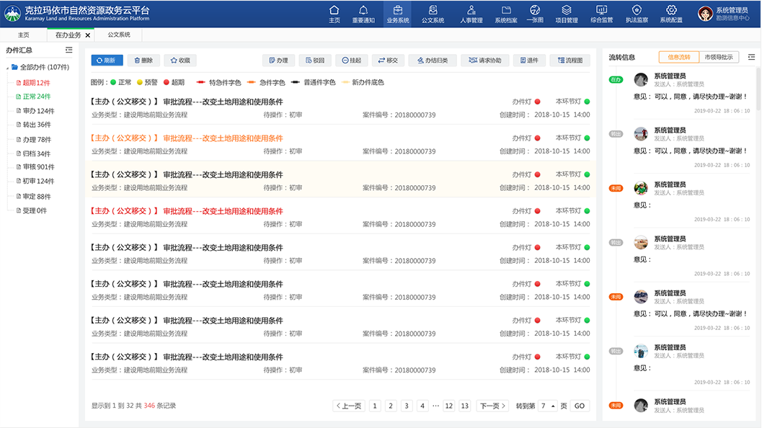Open the 公文系统 module icon

[x=432, y=12]
